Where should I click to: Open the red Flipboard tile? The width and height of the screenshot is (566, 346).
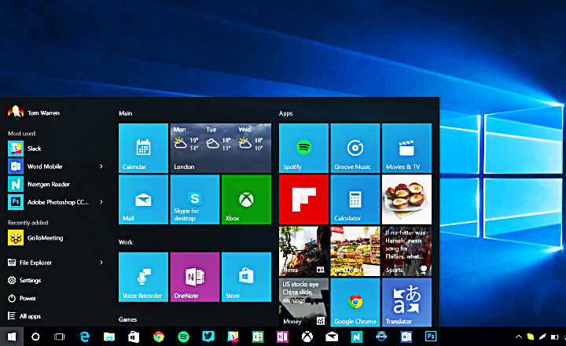(x=303, y=200)
